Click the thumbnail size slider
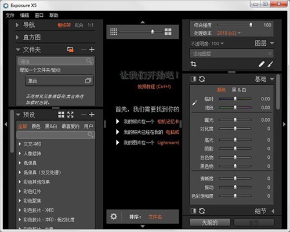 (153, 31)
